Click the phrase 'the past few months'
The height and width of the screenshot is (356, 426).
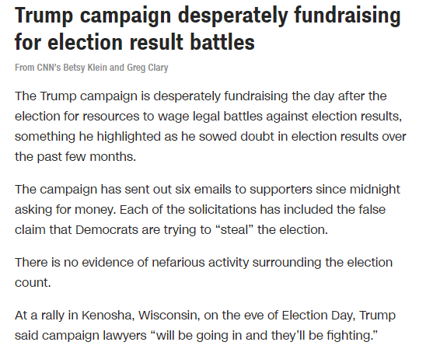(x=75, y=157)
